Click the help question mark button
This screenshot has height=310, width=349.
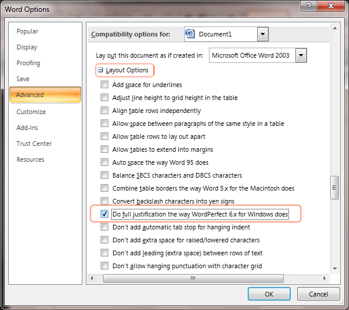tap(309, 6)
